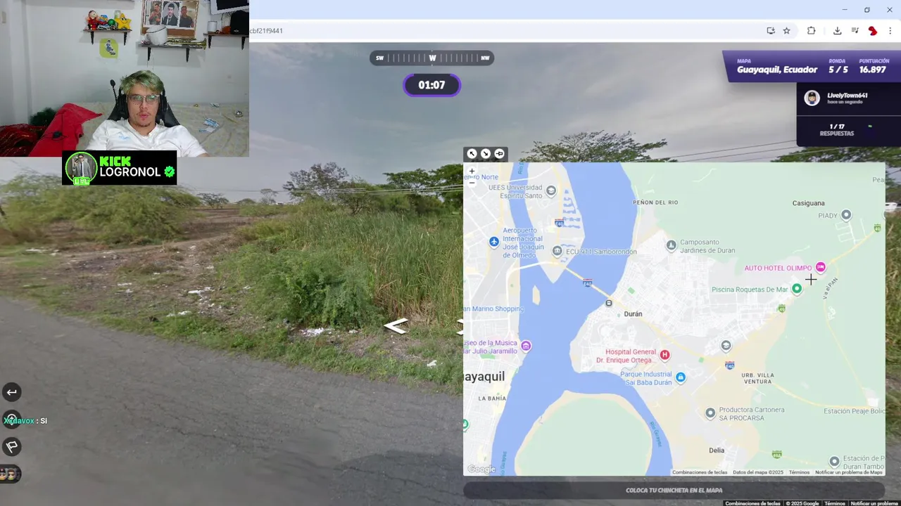Click the Delia label on the map
This screenshot has height=506, width=901.
[x=717, y=450]
